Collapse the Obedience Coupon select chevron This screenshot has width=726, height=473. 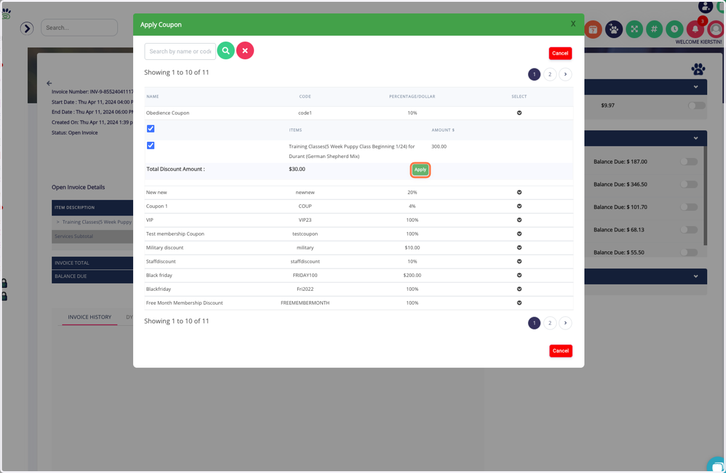519,113
